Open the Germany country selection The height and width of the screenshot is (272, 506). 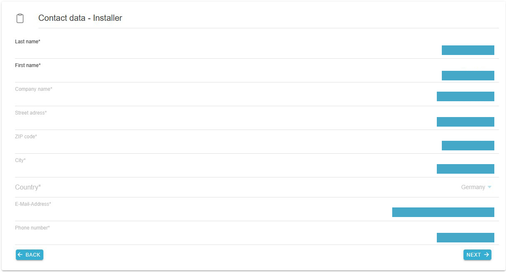473,187
